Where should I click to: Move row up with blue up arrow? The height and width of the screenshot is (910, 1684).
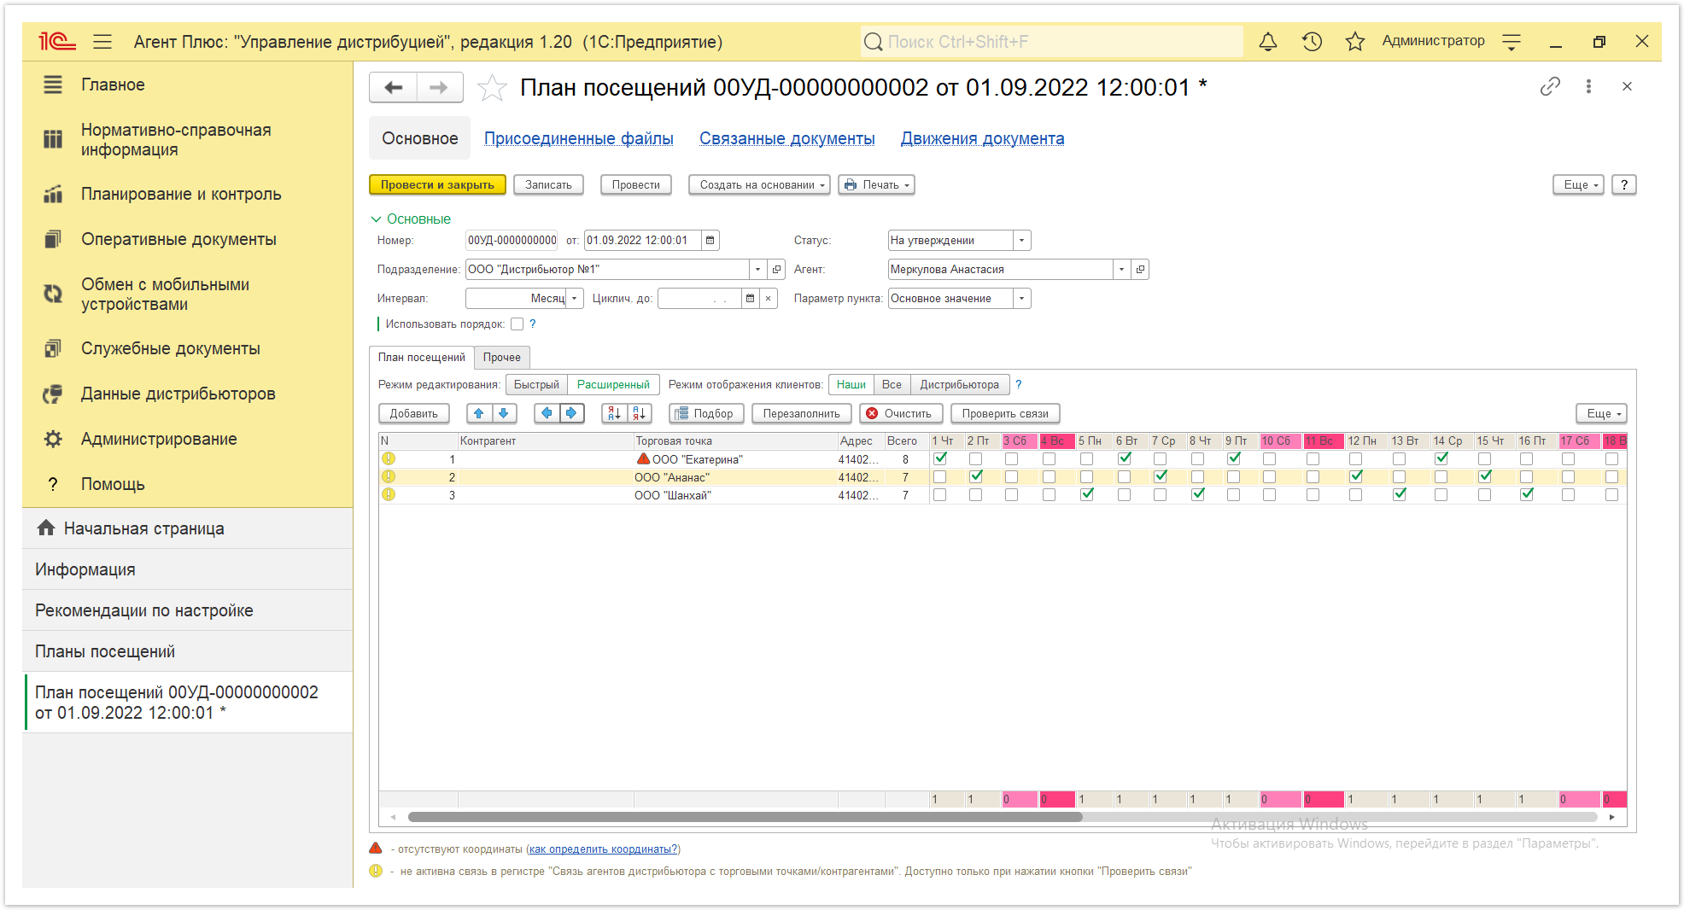pyautogui.click(x=479, y=413)
